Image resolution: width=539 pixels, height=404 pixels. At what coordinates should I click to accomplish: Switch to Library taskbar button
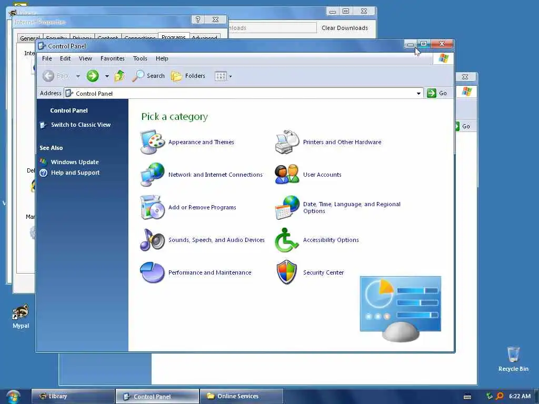(73, 396)
